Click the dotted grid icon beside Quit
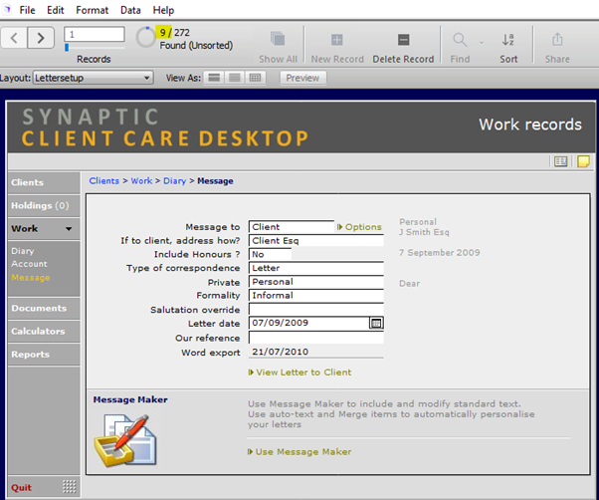The height and width of the screenshot is (500, 599). [69, 487]
